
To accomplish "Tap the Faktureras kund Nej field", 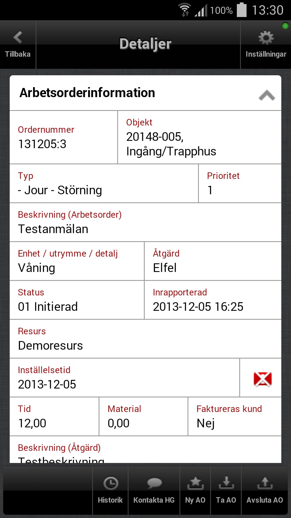I will (206, 423).
